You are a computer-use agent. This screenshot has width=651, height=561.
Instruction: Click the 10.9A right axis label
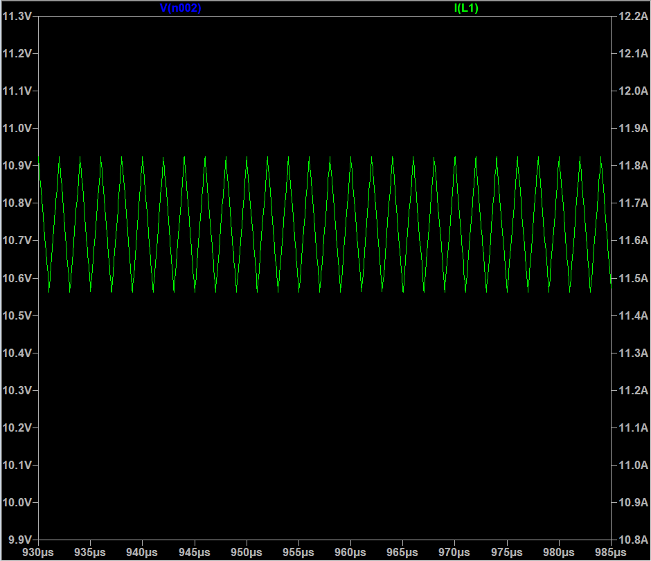(x=634, y=502)
